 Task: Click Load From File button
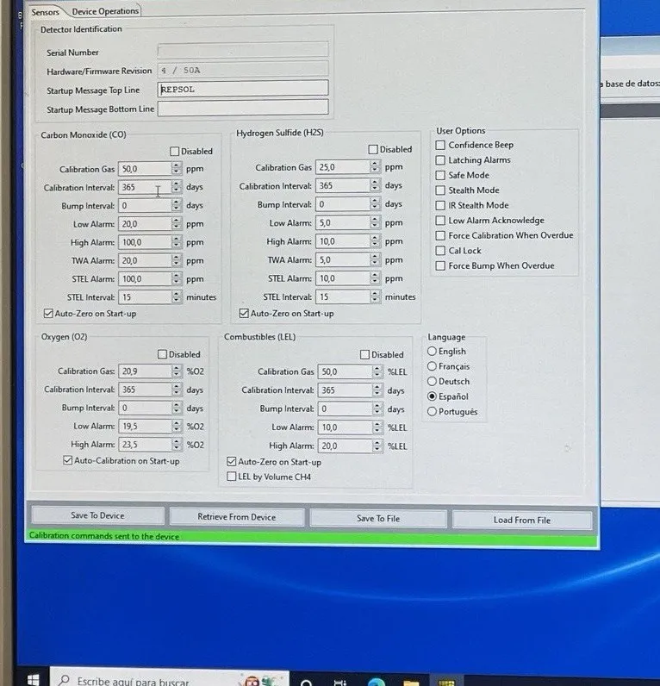[522, 521]
